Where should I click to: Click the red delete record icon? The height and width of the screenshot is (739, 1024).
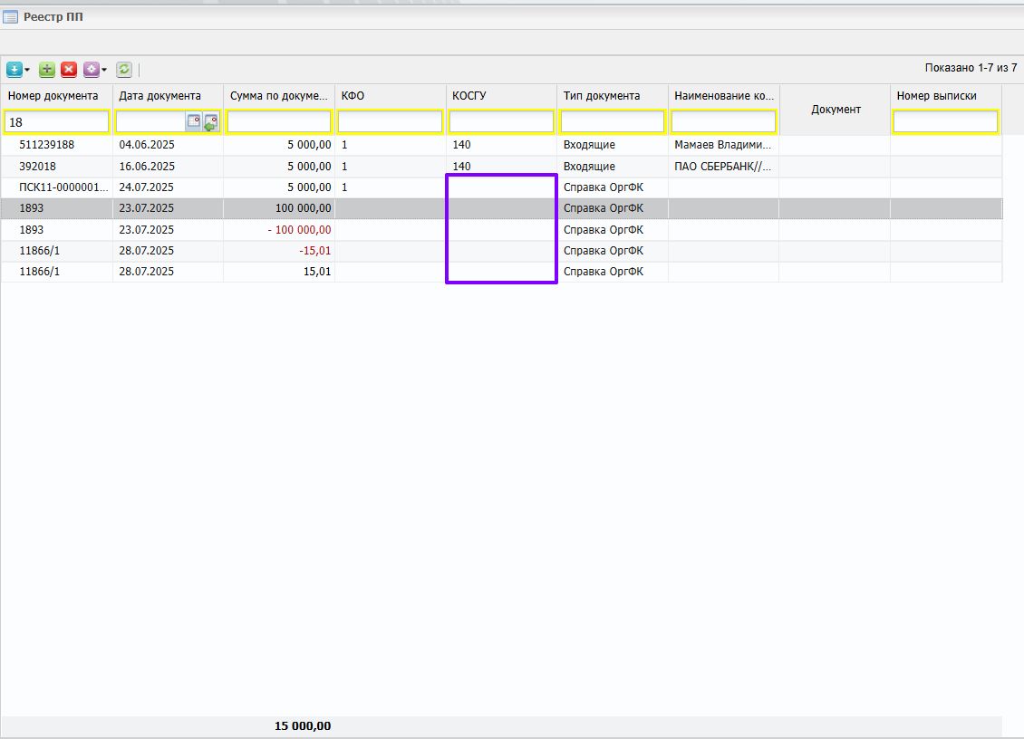pyautogui.click(x=69, y=69)
